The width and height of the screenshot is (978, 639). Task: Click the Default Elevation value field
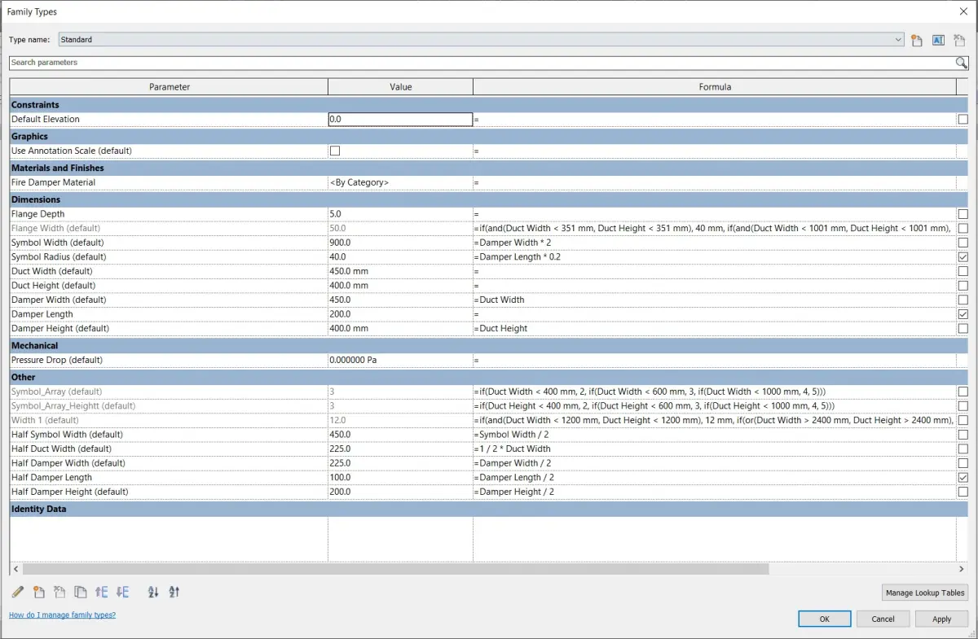click(x=400, y=120)
